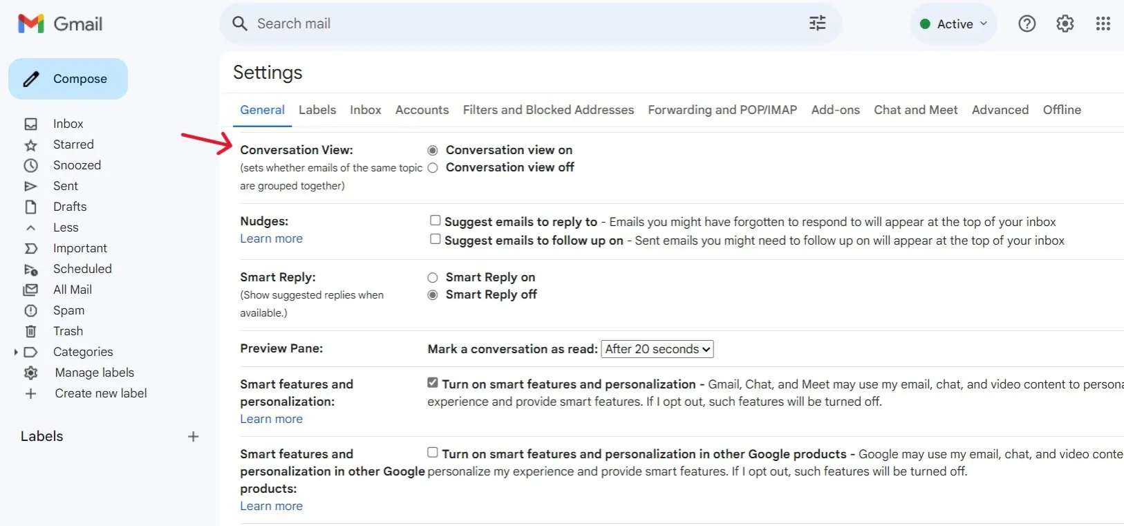1124x526 pixels.
Task: Open Settings gear icon
Action: point(1065,24)
